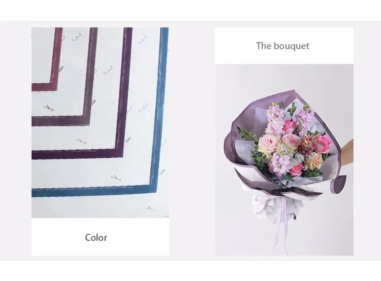Click the "Color" caption label
Image resolution: width=381 pixels, height=281 pixels.
(96, 237)
